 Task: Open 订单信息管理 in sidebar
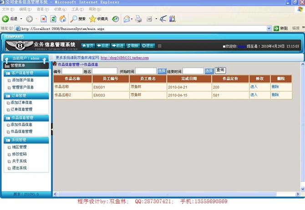21,110
